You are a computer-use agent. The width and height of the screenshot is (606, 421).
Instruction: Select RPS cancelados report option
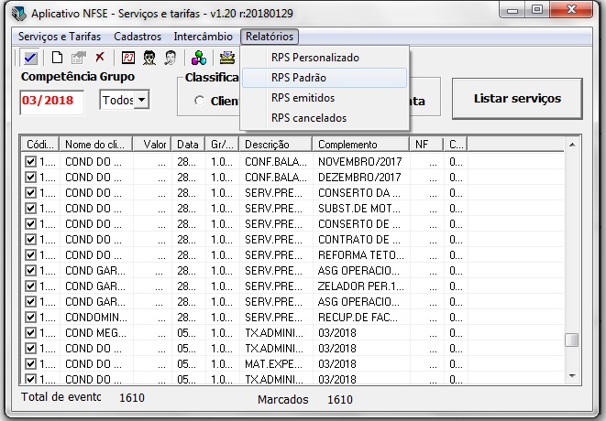coord(309,118)
